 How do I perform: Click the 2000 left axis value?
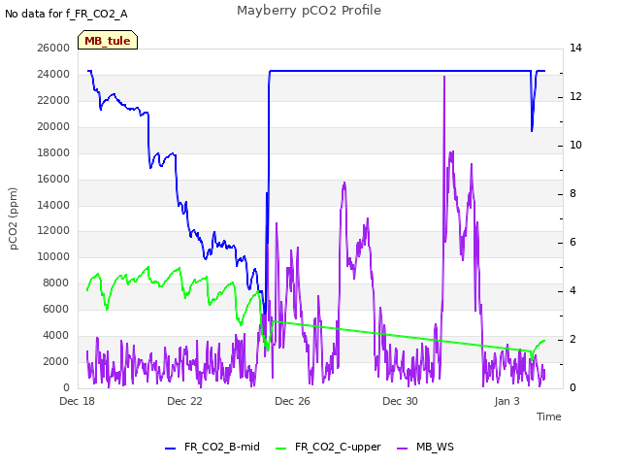click(56, 361)
